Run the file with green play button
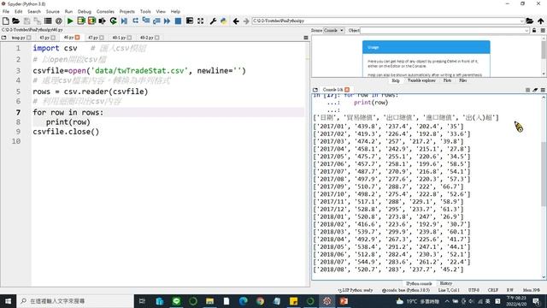547x308 pixels. coord(70,21)
